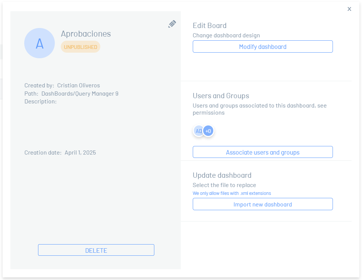Click the 'Select the file to replace' text
This screenshot has height=280, width=362.
[x=224, y=185]
